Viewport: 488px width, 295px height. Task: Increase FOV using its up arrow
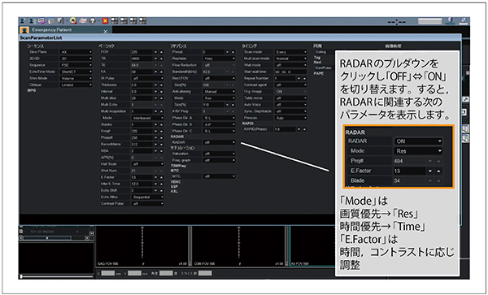pyautogui.click(x=161, y=52)
